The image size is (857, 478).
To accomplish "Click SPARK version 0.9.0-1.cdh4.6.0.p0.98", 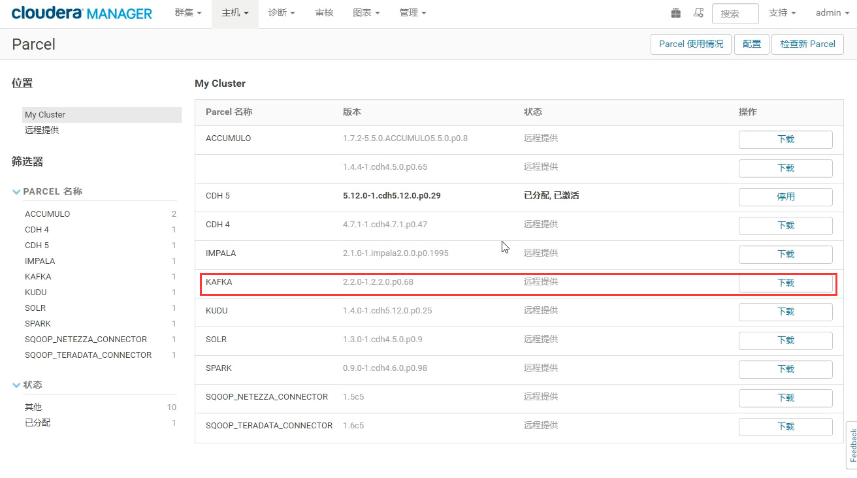I will 385,368.
